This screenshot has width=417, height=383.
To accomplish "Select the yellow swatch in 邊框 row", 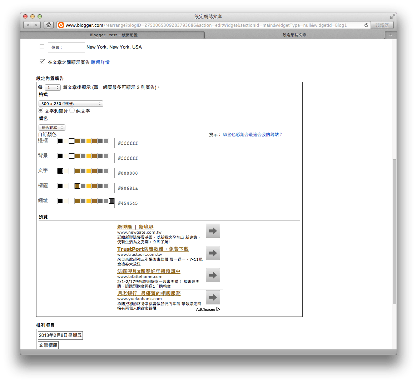I will [89, 141].
